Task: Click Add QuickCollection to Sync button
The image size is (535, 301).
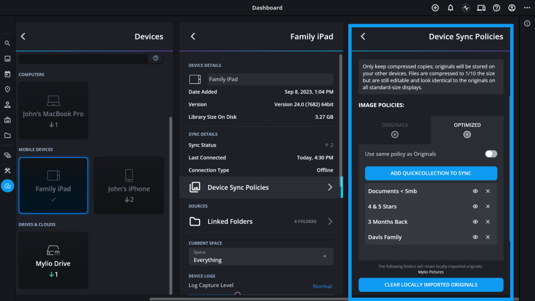Action: [431, 173]
